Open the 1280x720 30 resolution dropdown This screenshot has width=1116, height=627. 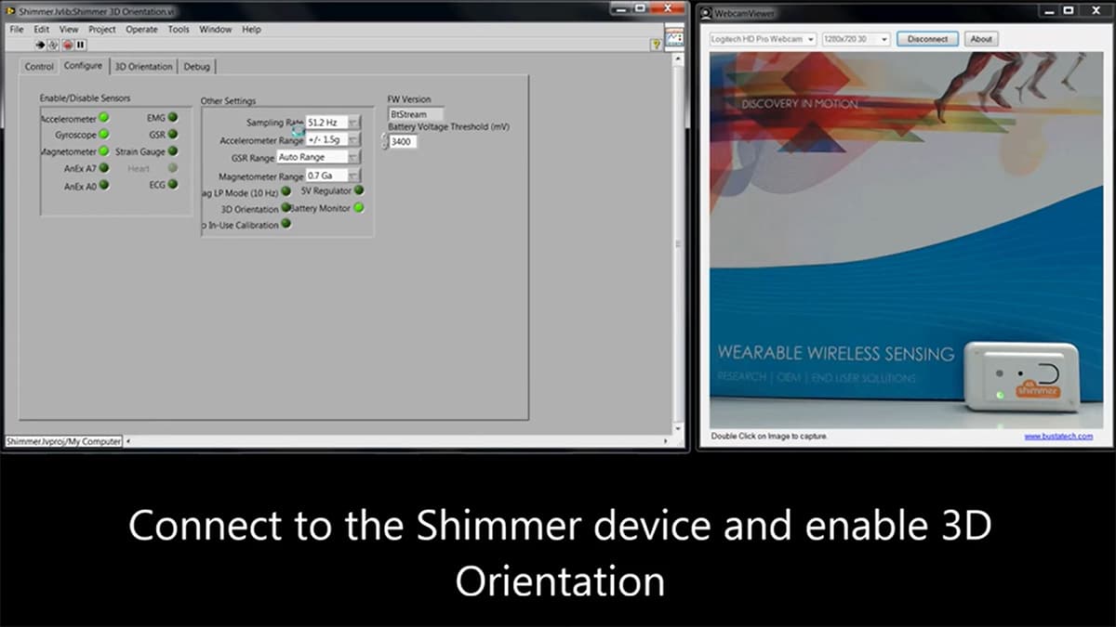tap(856, 39)
